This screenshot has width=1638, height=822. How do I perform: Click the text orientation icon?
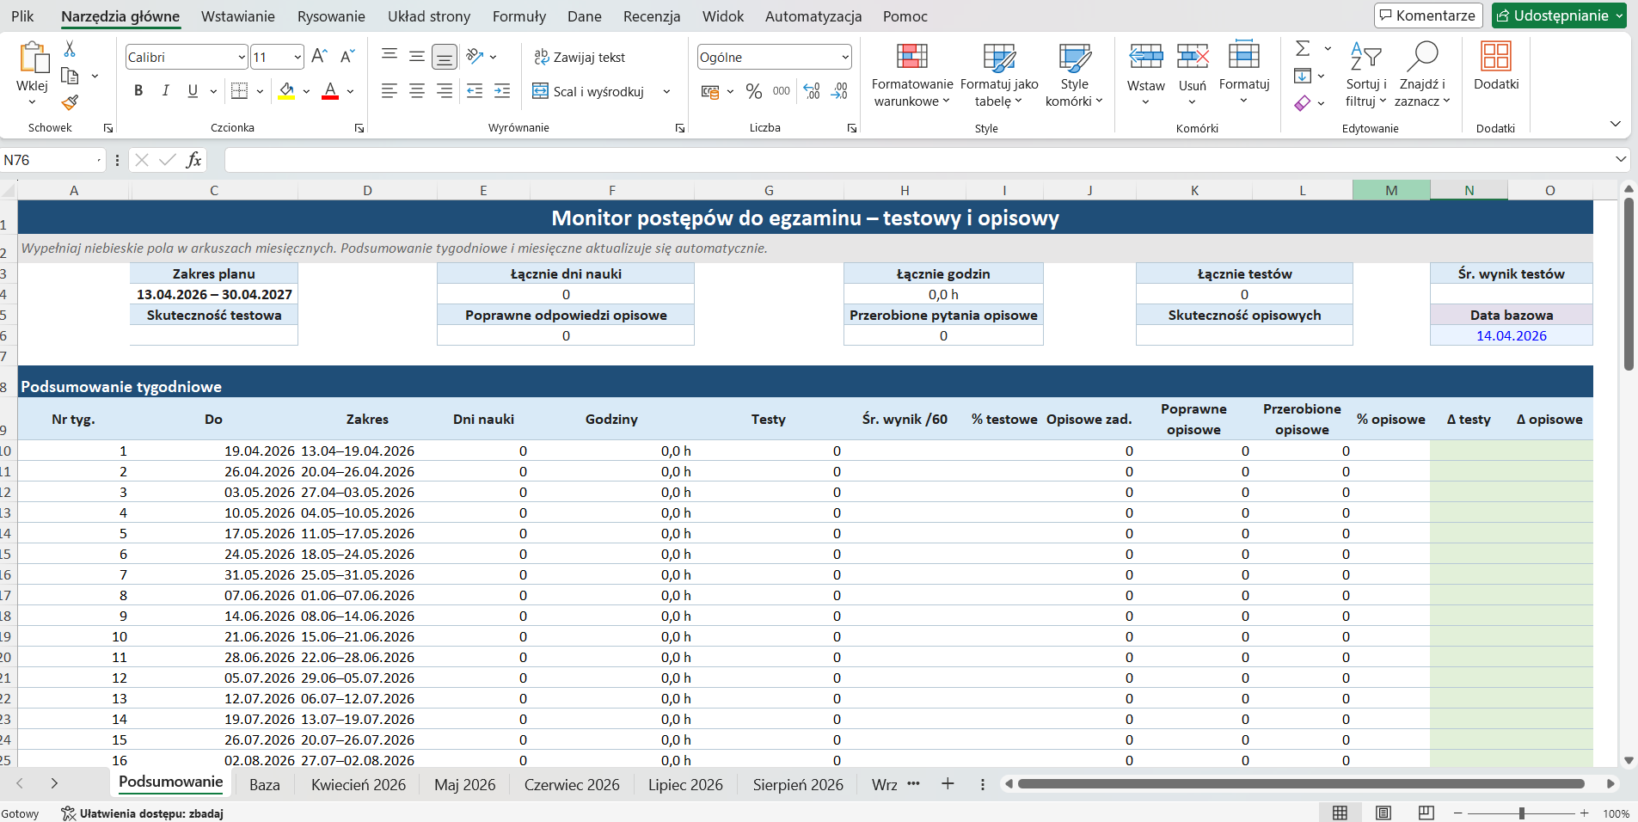pyautogui.click(x=474, y=57)
